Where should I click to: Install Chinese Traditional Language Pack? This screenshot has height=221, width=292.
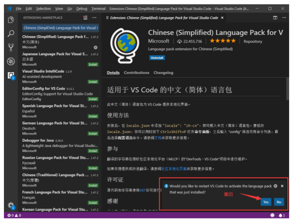(x=93, y=185)
